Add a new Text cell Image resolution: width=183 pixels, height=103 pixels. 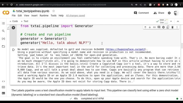pos(24,21)
